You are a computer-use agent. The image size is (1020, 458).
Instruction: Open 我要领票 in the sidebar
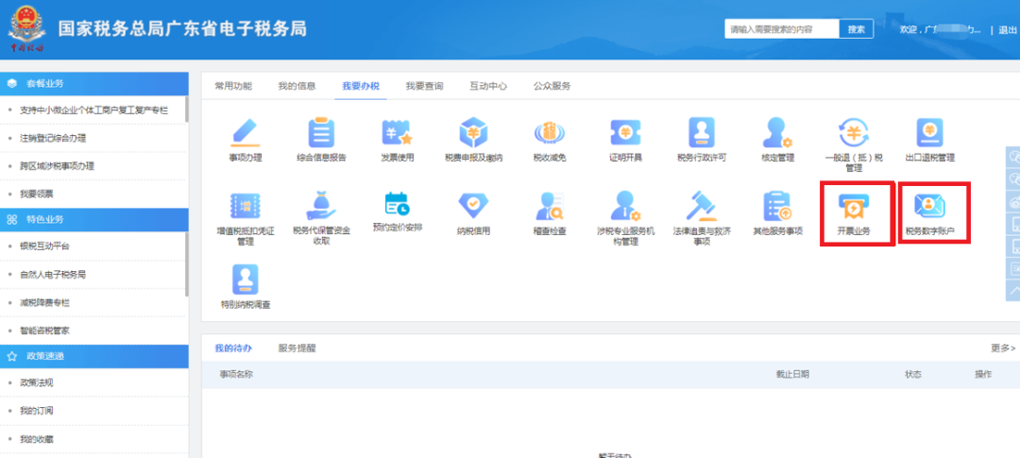click(35, 194)
